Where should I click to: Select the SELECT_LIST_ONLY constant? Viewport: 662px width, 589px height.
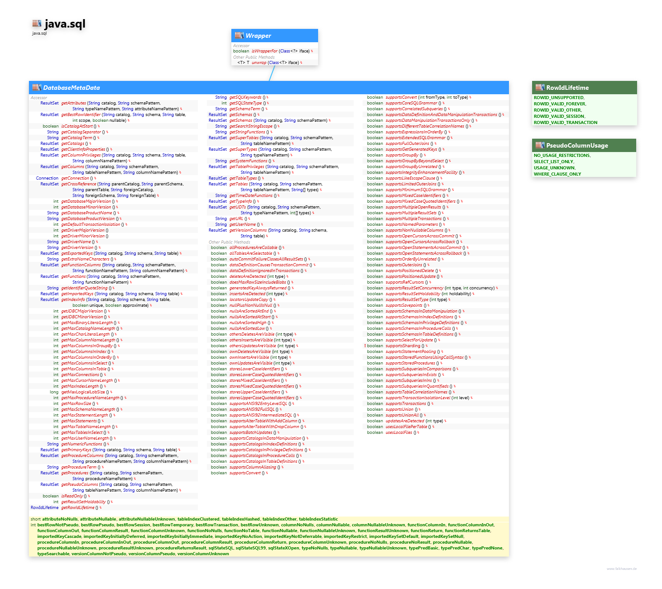pyautogui.click(x=553, y=162)
